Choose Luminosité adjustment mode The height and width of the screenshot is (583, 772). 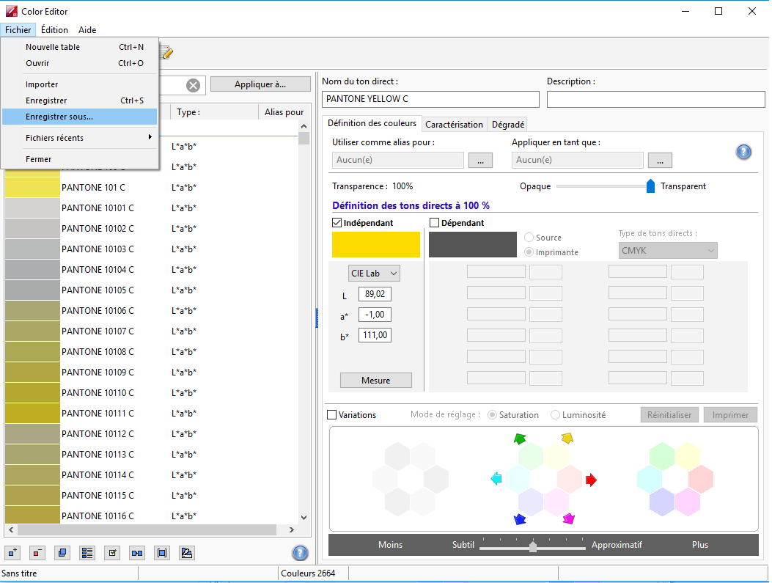[x=556, y=415]
